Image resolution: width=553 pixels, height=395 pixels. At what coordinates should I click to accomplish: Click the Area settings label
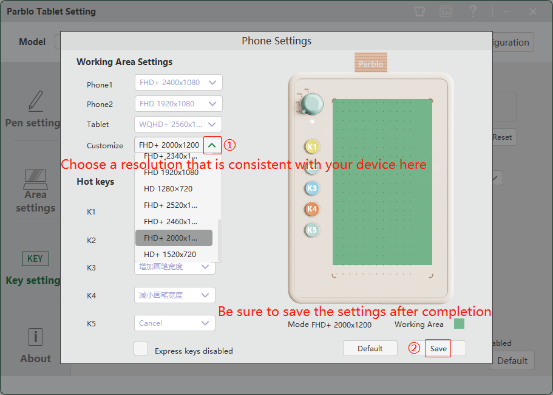click(36, 201)
